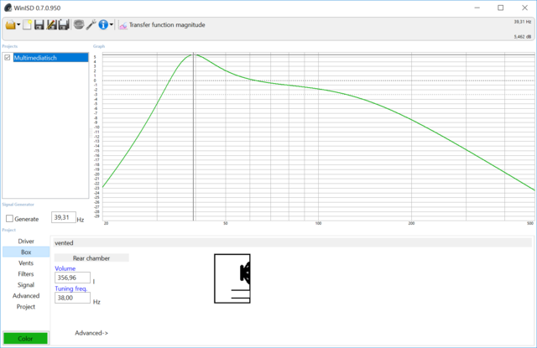537x348 pixels.
Task: Click the open project folder icon
Action: pyautogui.click(x=10, y=25)
